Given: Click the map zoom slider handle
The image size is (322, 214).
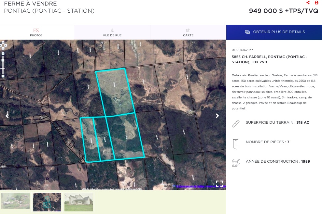Looking at the screenshot, I should tap(3, 60).
